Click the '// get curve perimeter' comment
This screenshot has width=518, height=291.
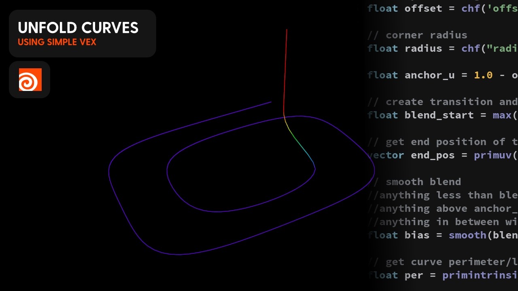coord(442,262)
